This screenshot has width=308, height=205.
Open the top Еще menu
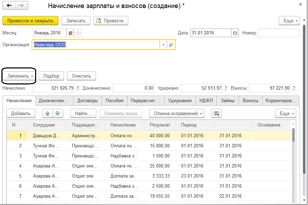point(289,21)
